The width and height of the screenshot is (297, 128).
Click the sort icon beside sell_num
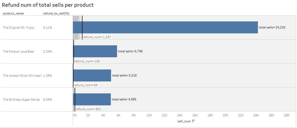pyautogui.click(x=193, y=121)
